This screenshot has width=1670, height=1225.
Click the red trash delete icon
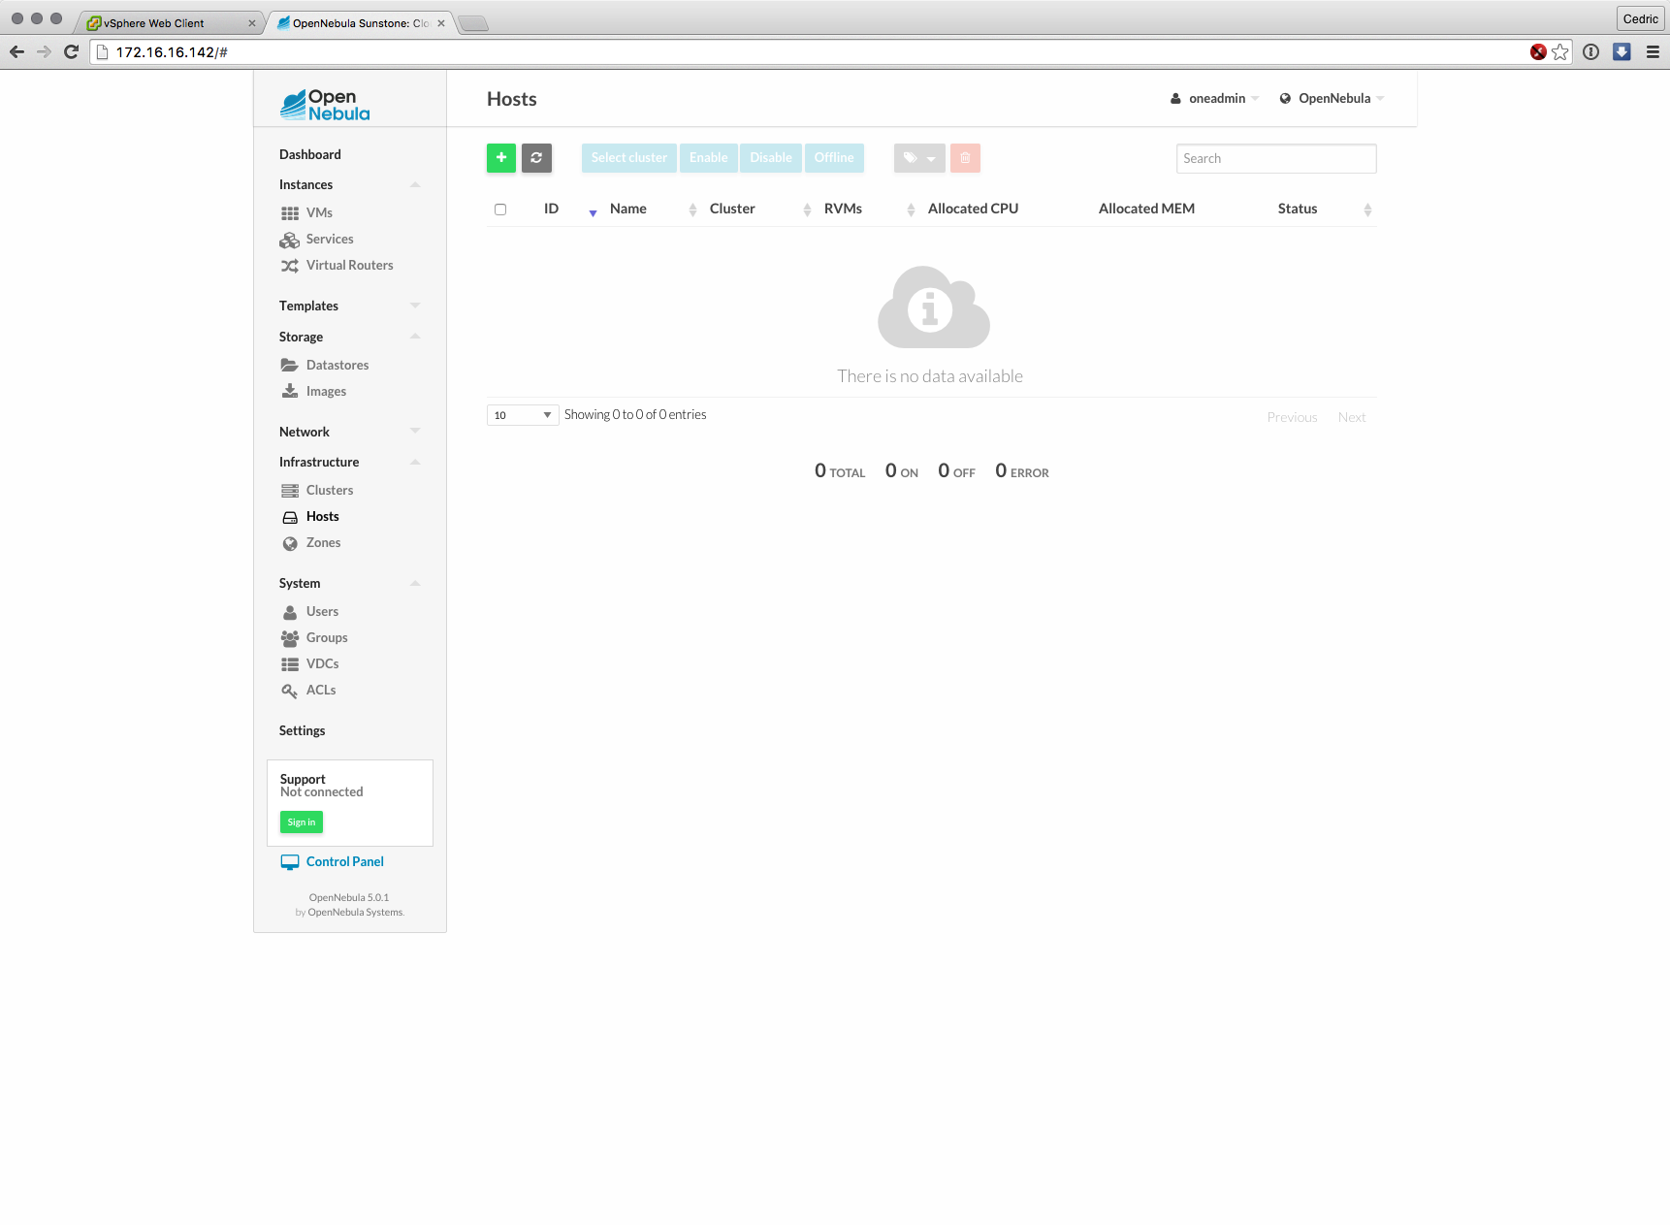[965, 158]
